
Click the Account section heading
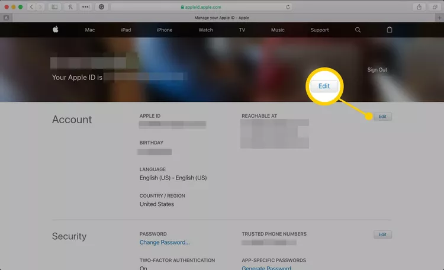click(x=72, y=120)
